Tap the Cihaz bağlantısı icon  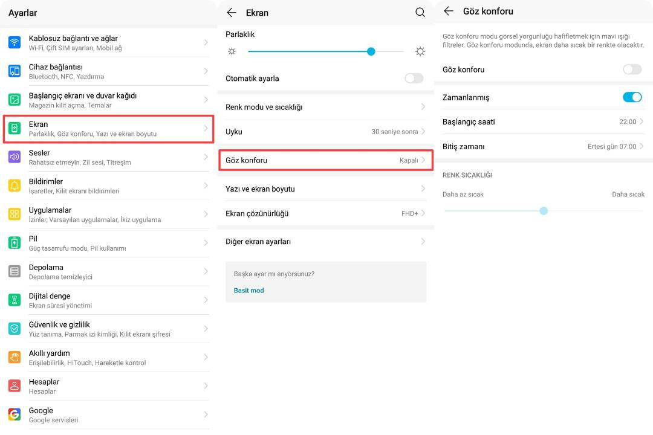click(15, 71)
